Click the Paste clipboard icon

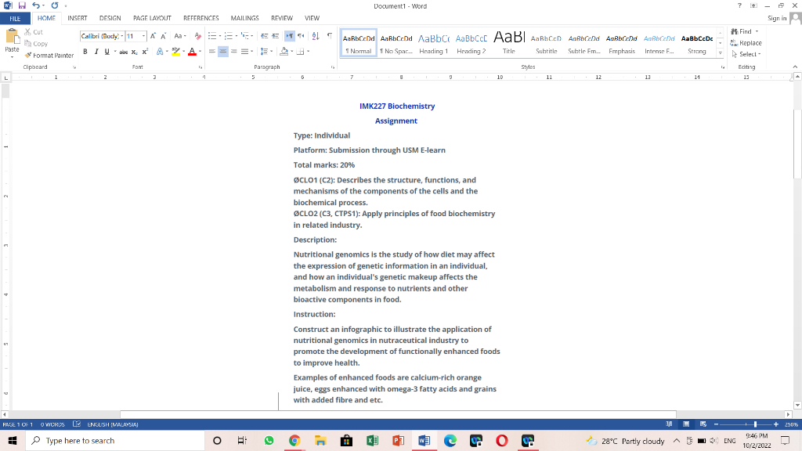pyautogui.click(x=12, y=37)
